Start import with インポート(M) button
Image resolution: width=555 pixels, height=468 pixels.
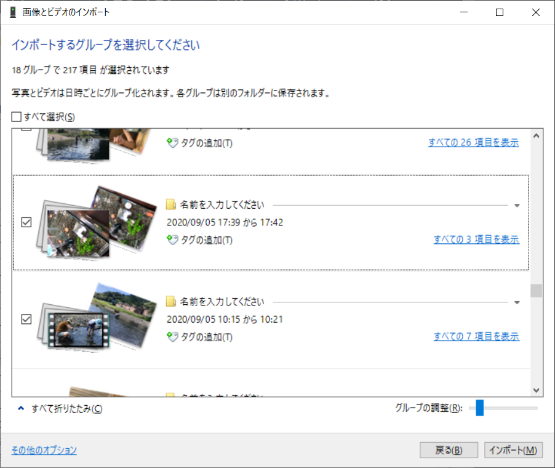pyautogui.click(x=513, y=450)
